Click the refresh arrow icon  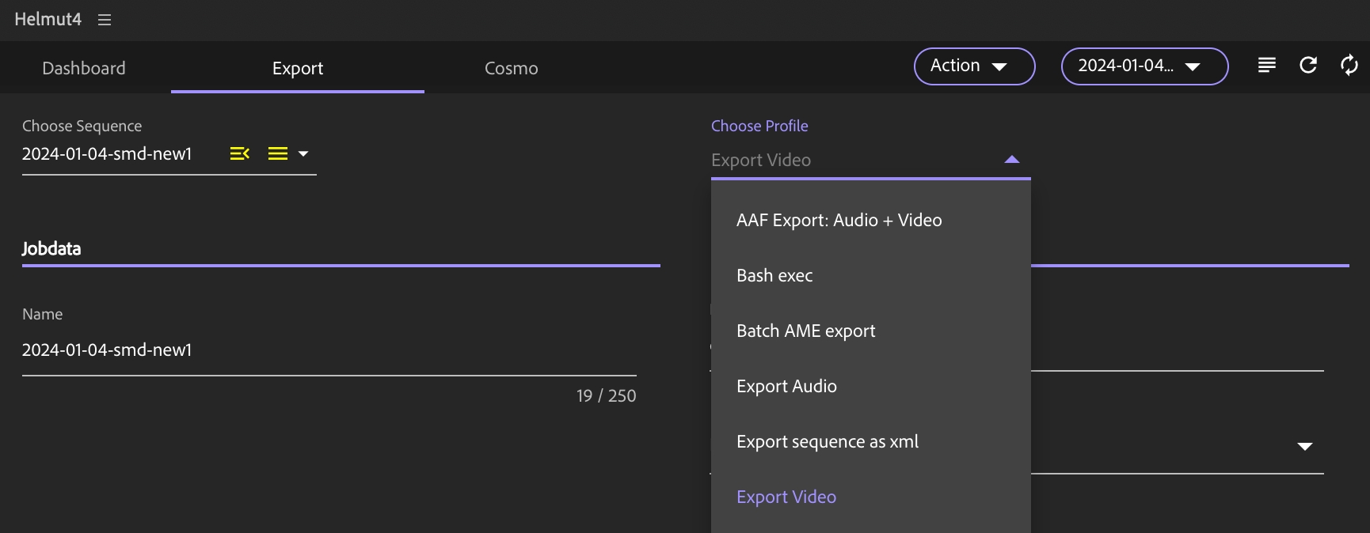tap(1308, 66)
